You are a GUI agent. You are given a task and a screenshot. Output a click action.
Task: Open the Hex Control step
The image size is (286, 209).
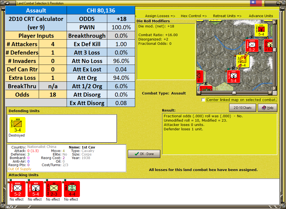tap(194, 16)
